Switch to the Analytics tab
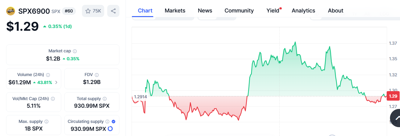The height and width of the screenshot is (136, 400). [x=303, y=11]
